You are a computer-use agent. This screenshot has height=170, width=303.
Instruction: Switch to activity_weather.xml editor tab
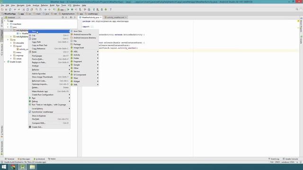[115, 17]
